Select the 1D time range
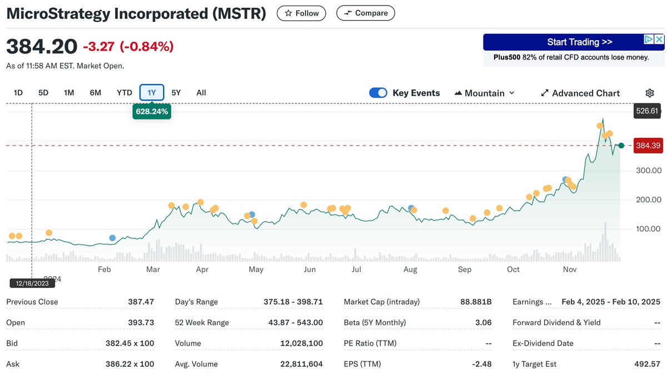 click(18, 93)
